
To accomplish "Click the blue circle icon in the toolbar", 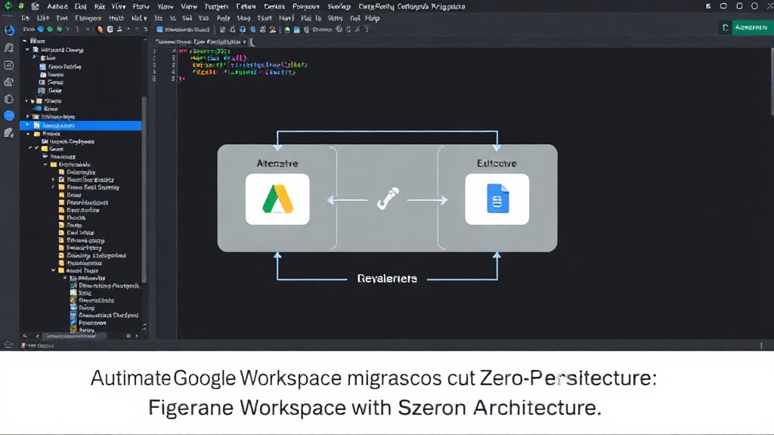I will pos(41,29).
